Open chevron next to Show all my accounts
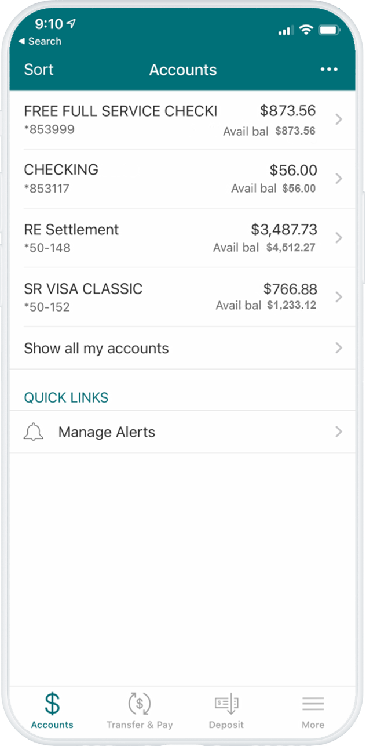 [339, 348]
